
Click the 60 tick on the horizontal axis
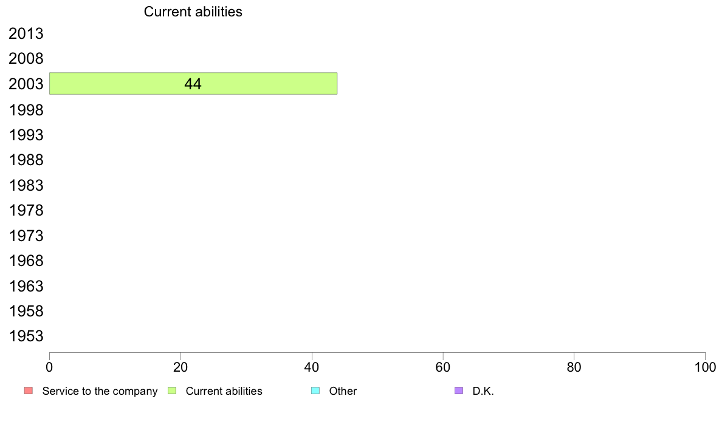(443, 367)
